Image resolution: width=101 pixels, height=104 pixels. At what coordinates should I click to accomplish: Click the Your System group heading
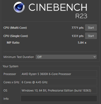10,66
